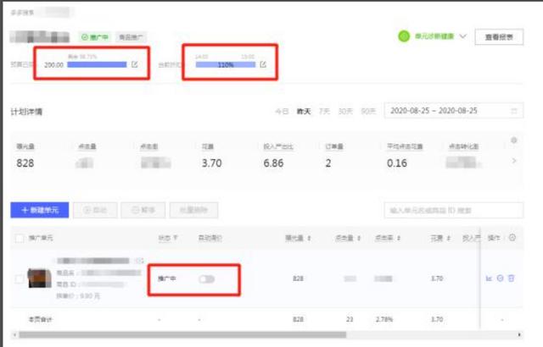The width and height of the screenshot is (543, 347).
Task: Click the 批量删除 button
Action: [193, 210]
